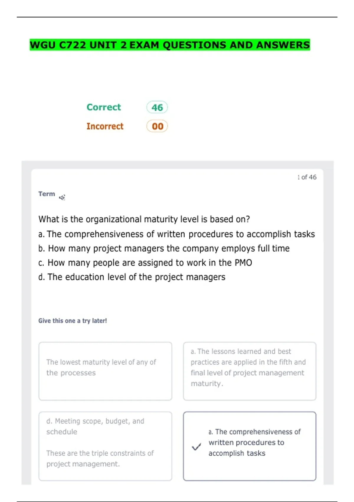Select the 'a. The comprehensiveness of written procedures' answer card
354x502 pixels.
tap(250, 446)
